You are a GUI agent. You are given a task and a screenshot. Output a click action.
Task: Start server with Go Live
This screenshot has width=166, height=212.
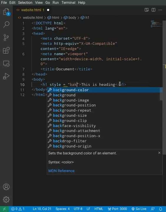(139, 209)
